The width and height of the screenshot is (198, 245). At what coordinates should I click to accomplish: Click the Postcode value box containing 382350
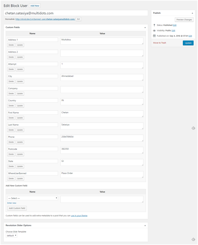pyautogui.click(x=102, y=150)
